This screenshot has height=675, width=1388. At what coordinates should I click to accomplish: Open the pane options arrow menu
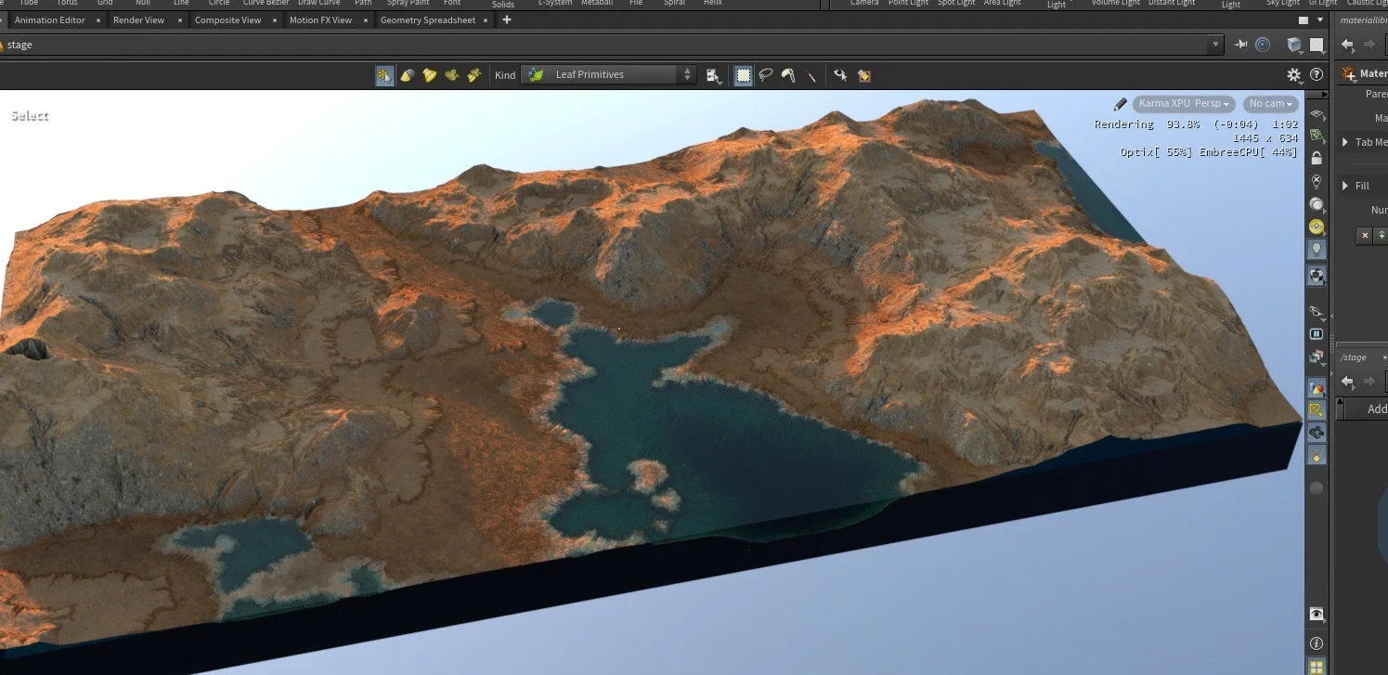[x=1320, y=19]
